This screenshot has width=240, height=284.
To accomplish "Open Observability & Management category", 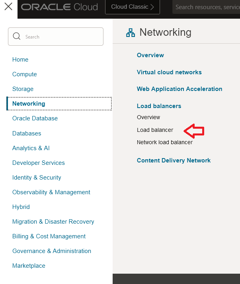I will (51, 192).
